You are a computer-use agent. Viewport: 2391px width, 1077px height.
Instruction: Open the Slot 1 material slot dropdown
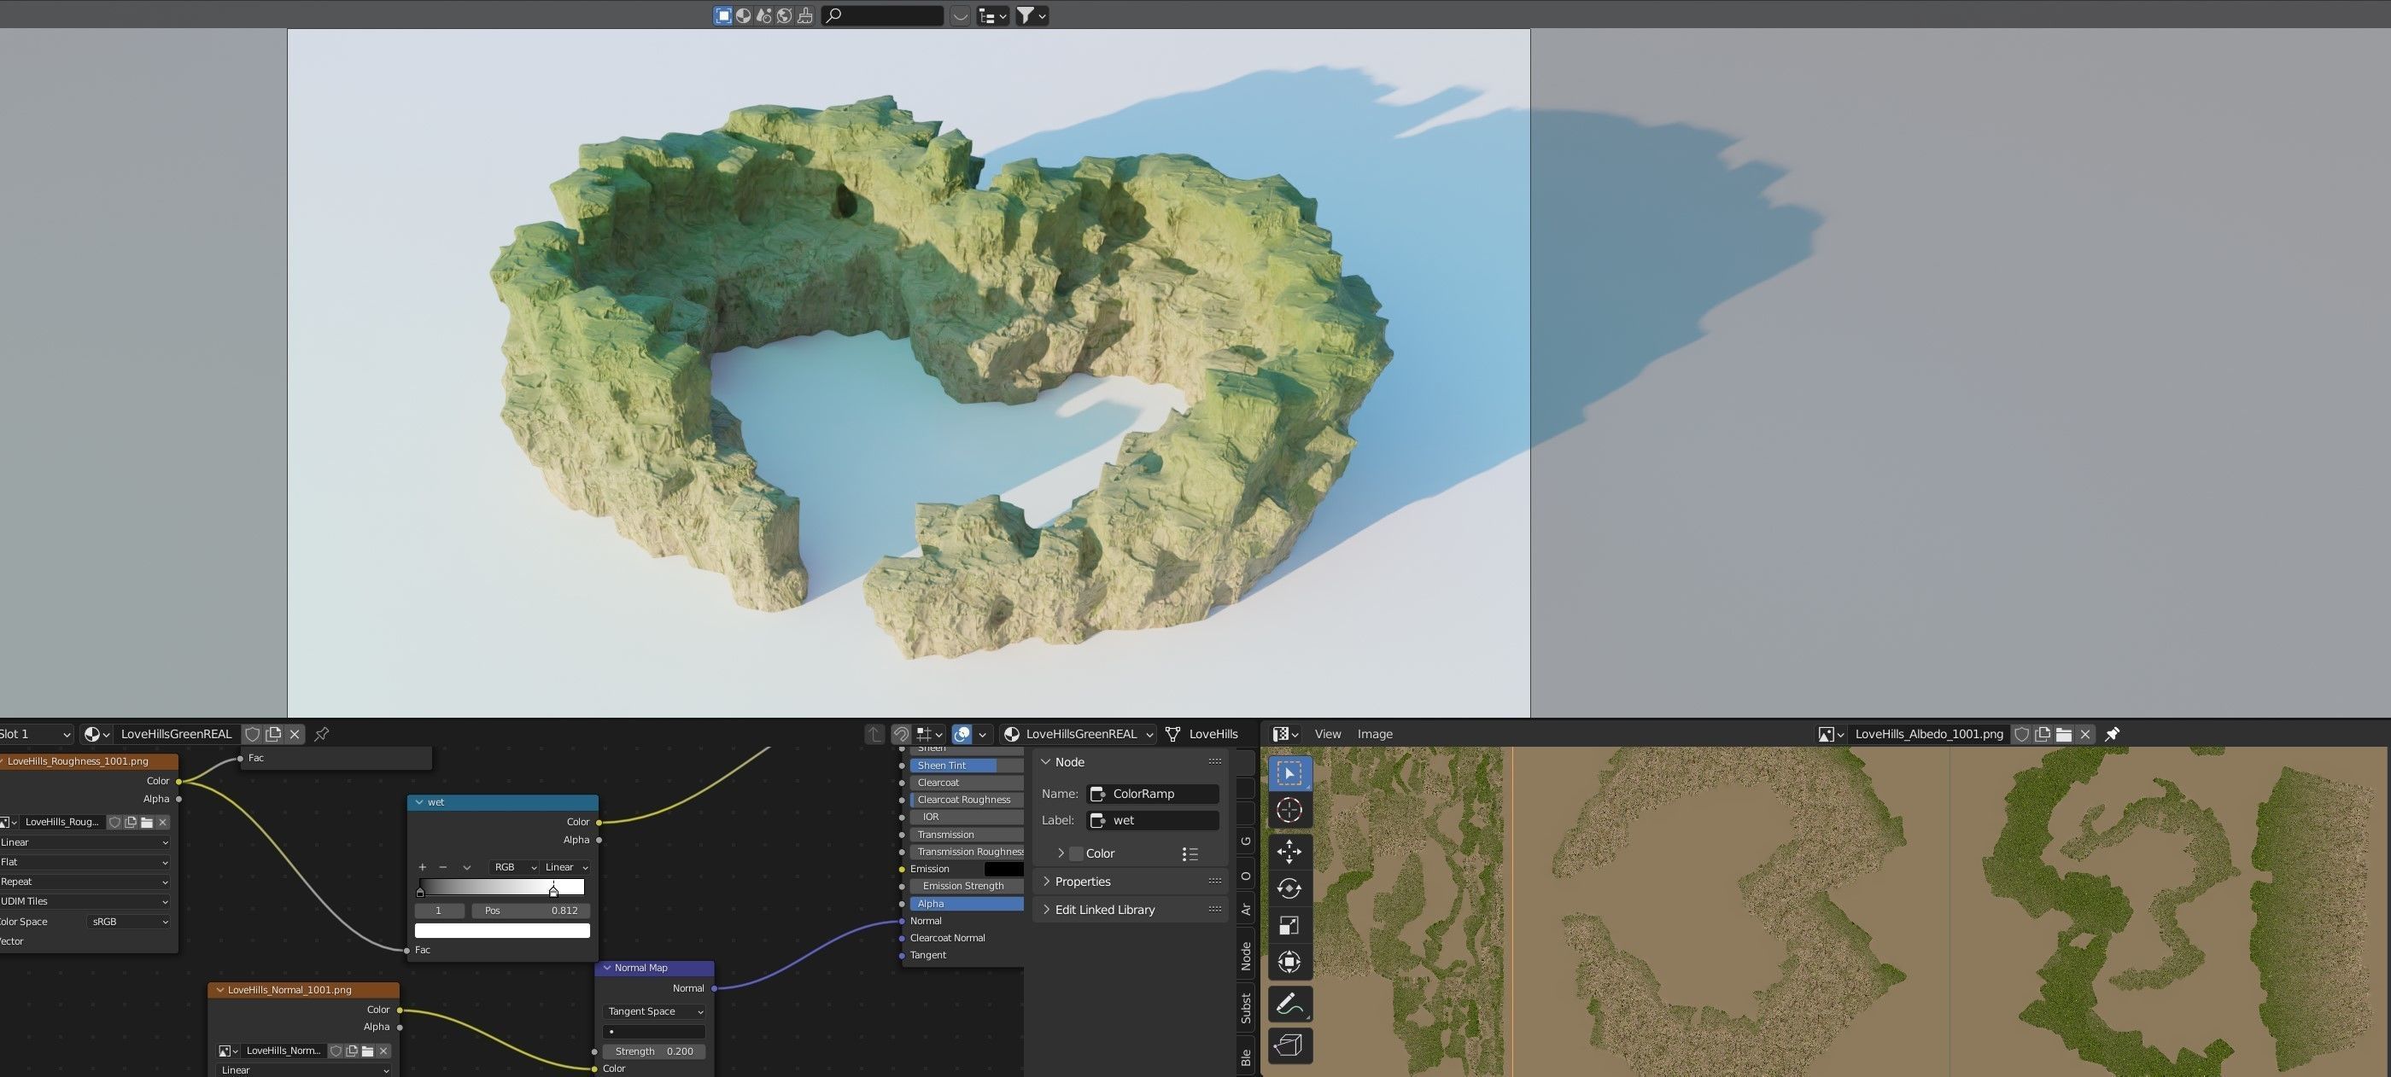click(35, 734)
